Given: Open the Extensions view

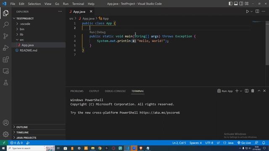Looking at the screenshot, I should pyautogui.click(x=5, y=60).
